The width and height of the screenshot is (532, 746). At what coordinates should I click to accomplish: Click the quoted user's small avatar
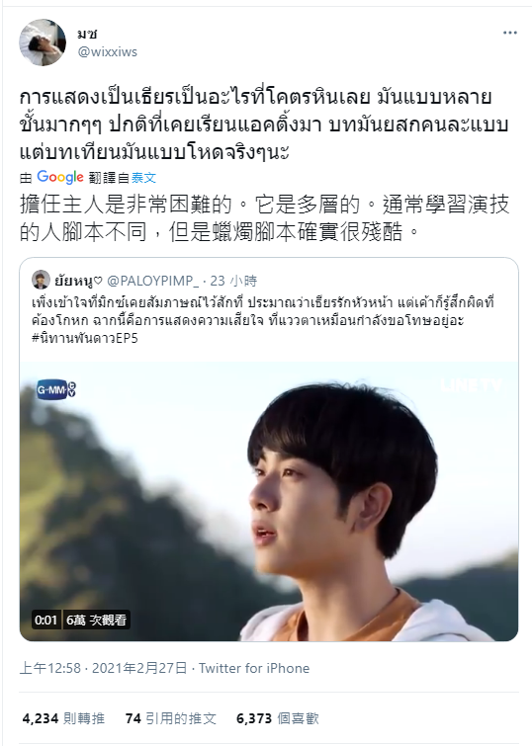41,280
